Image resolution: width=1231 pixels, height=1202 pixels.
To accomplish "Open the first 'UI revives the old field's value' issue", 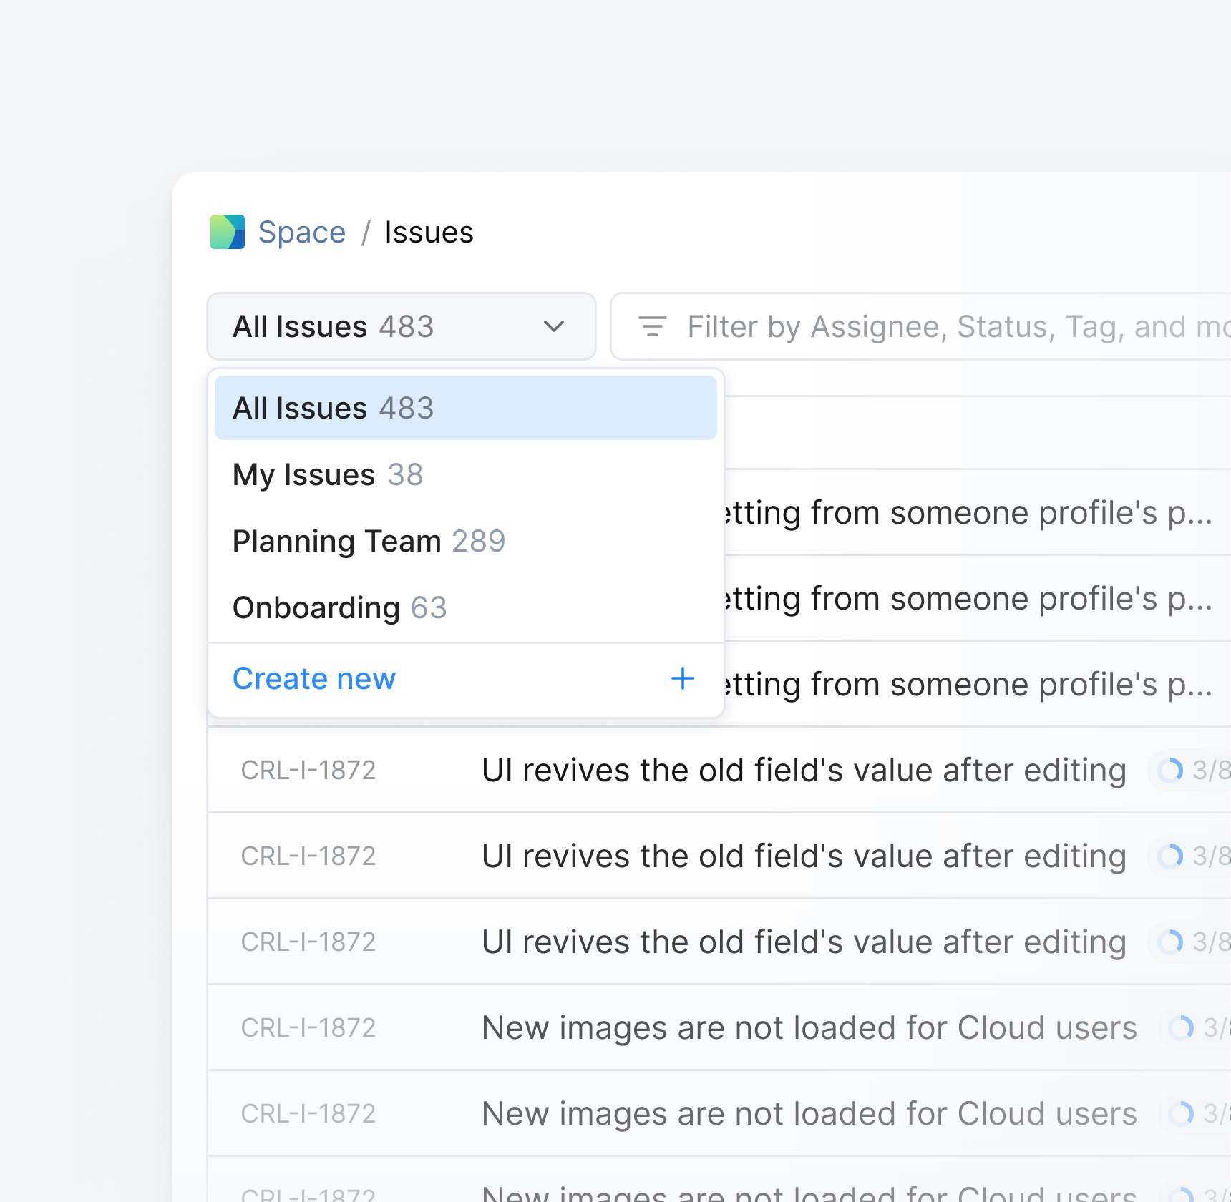I will 803,771.
